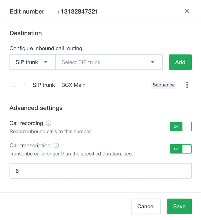Open the SIP trunk destination type dropdown

click(x=32, y=62)
